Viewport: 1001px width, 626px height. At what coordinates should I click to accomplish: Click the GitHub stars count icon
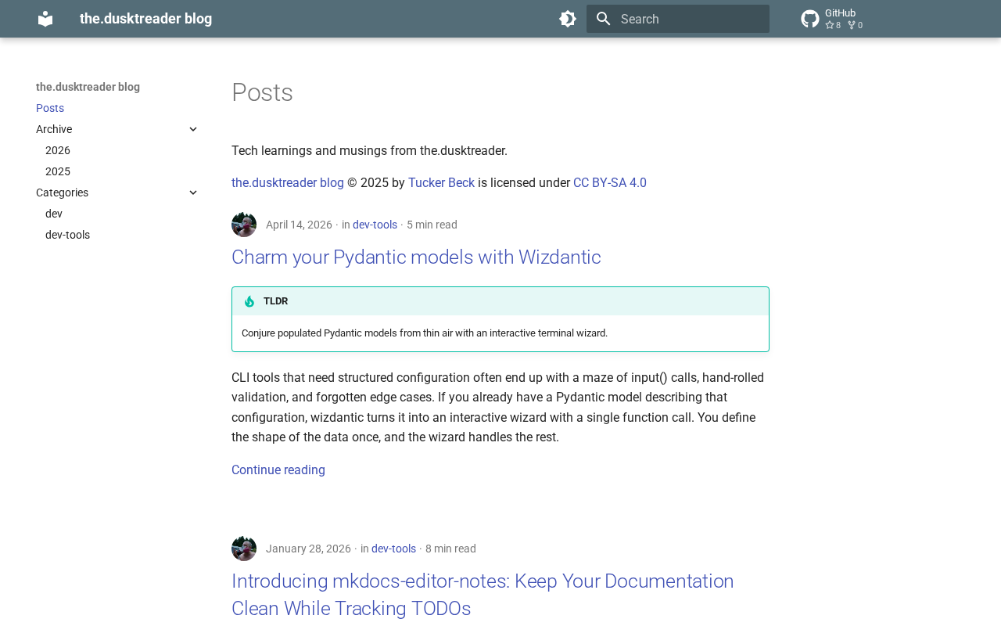[830, 25]
